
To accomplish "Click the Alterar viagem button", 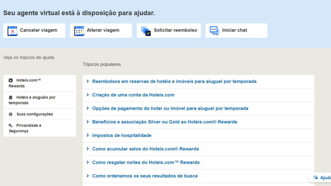I will [101, 31].
